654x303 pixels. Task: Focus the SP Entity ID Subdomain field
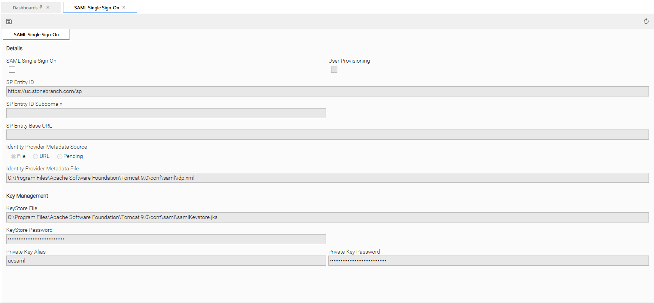pos(166,113)
